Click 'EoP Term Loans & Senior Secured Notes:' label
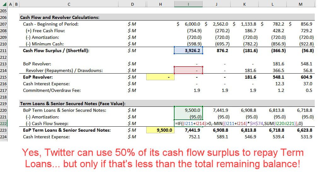The width and height of the screenshot is (322, 174). [x=67, y=130]
